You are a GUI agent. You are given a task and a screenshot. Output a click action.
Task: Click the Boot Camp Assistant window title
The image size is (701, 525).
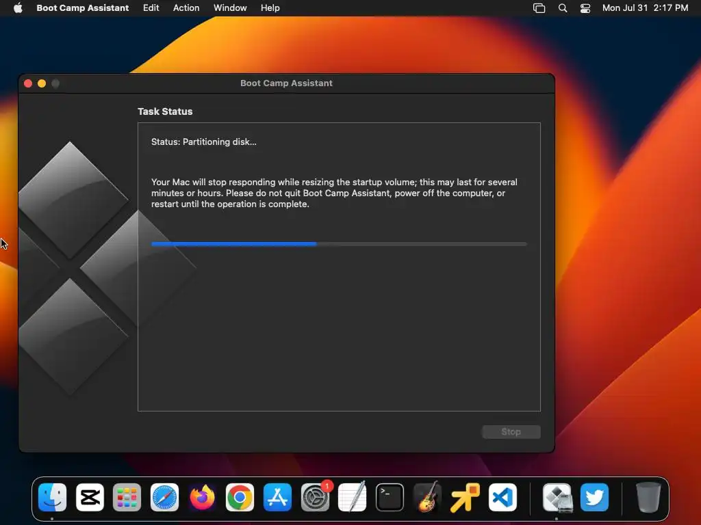tap(286, 83)
